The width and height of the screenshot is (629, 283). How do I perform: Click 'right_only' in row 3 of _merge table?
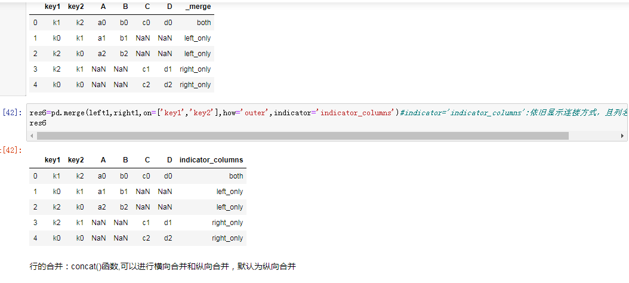[x=195, y=69]
